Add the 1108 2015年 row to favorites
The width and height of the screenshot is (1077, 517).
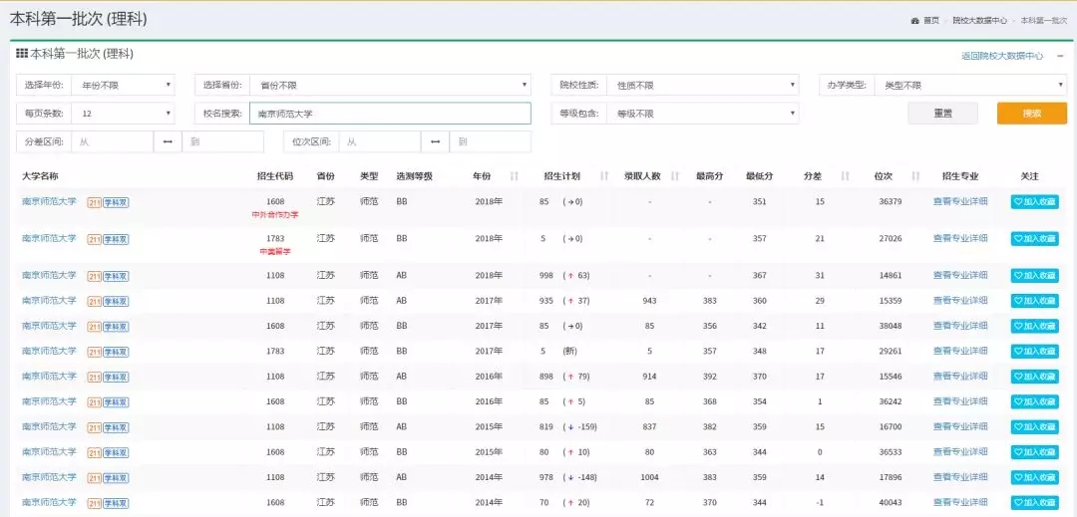click(1034, 427)
